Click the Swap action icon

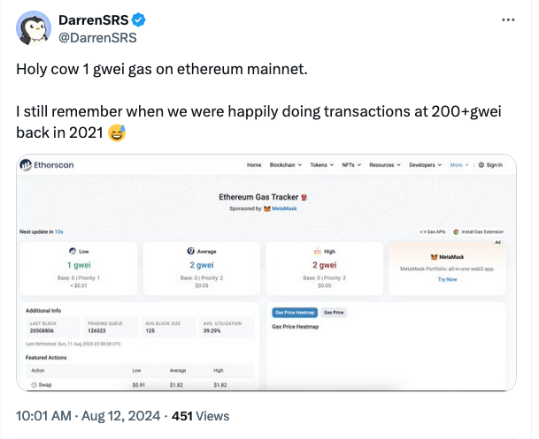(x=34, y=385)
